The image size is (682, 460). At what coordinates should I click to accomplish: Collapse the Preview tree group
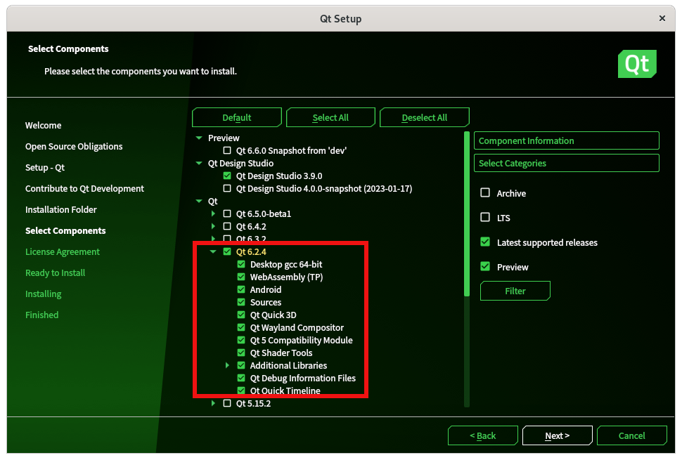click(x=199, y=138)
